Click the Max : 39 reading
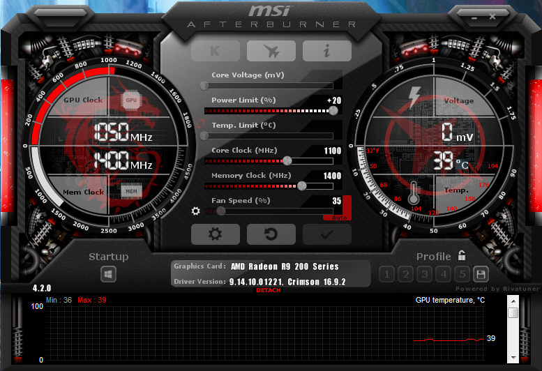 tap(92, 300)
